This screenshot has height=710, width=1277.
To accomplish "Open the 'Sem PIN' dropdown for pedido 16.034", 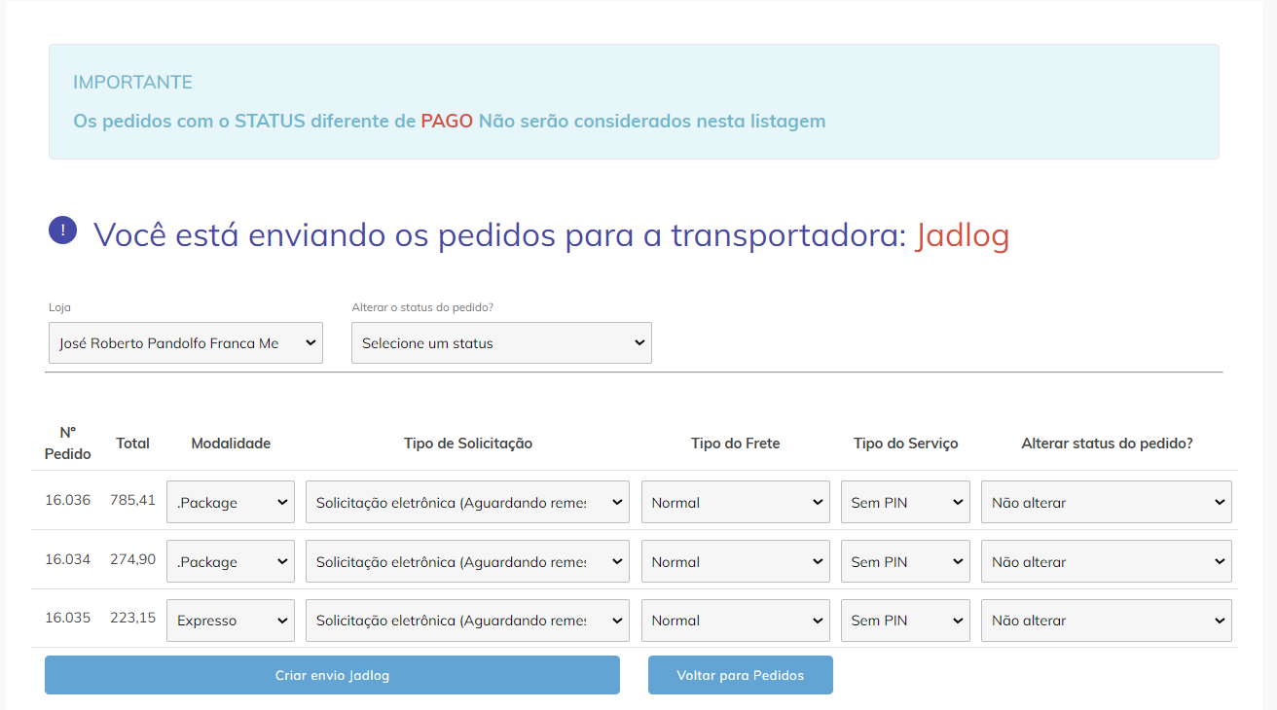I will (x=904, y=561).
